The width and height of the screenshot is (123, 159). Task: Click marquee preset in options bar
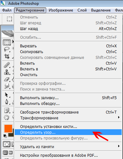click(10, 19)
